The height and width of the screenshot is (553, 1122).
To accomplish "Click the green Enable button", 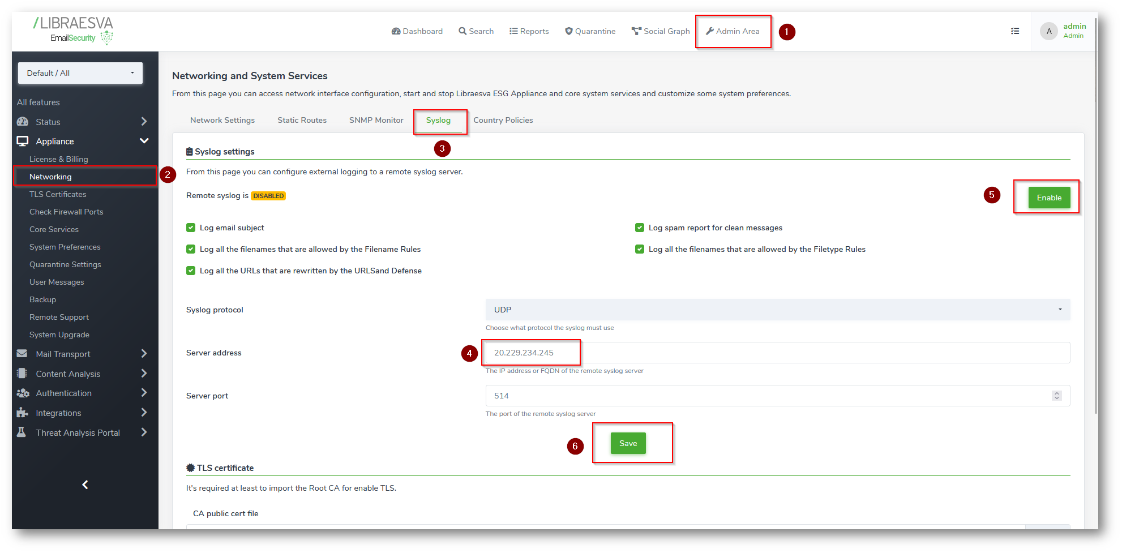I will 1049,198.
